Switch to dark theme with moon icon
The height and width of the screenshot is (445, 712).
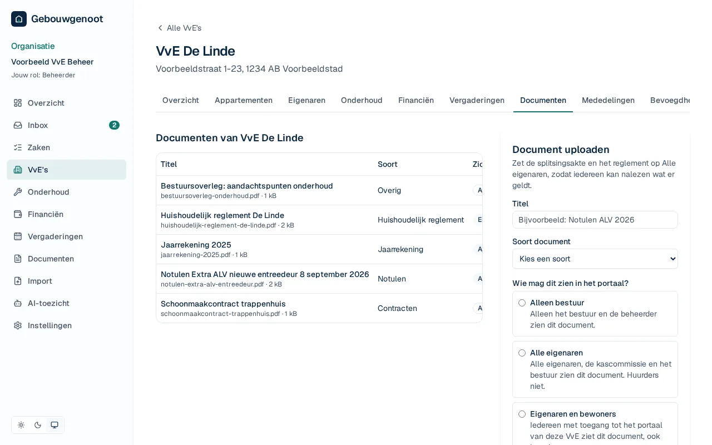point(38,425)
